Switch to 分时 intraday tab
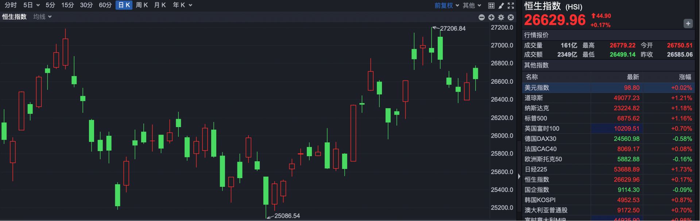This screenshot has width=700, height=221. click(11, 5)
